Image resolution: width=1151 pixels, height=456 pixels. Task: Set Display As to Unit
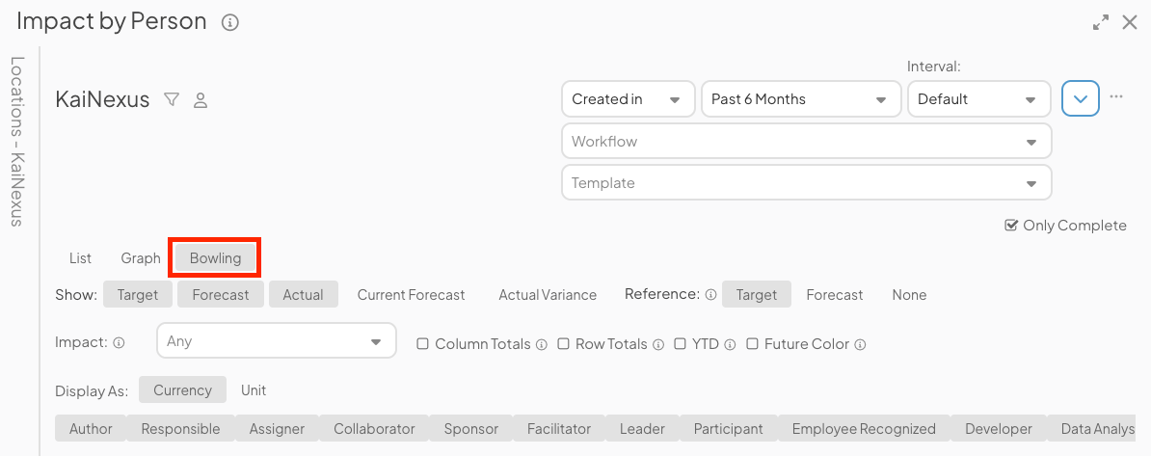254,390
